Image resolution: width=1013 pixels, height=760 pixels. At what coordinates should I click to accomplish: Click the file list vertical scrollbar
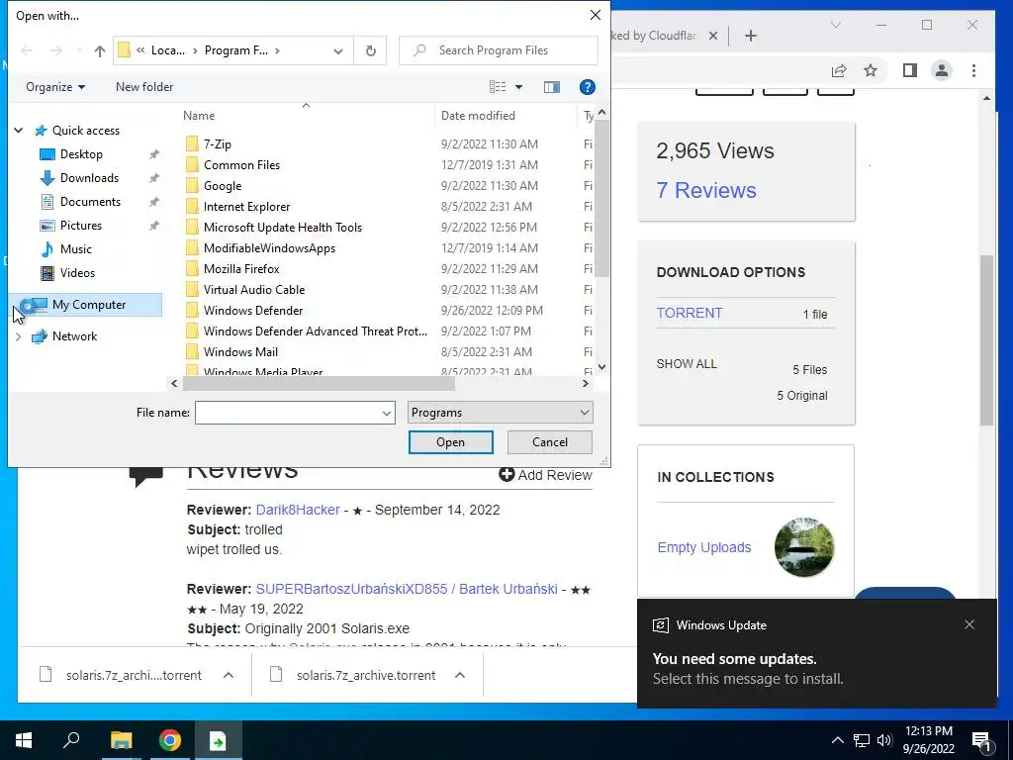tap(601, 199)
